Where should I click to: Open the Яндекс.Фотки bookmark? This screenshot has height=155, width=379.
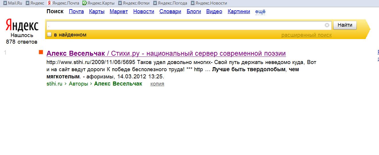(x=134, y=3)
